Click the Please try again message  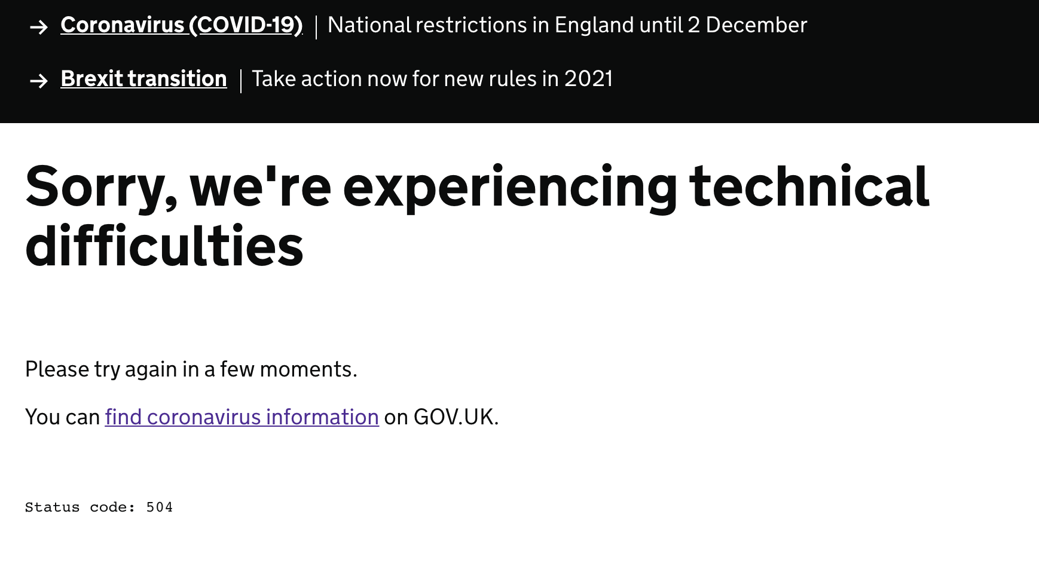pos(191,369)
